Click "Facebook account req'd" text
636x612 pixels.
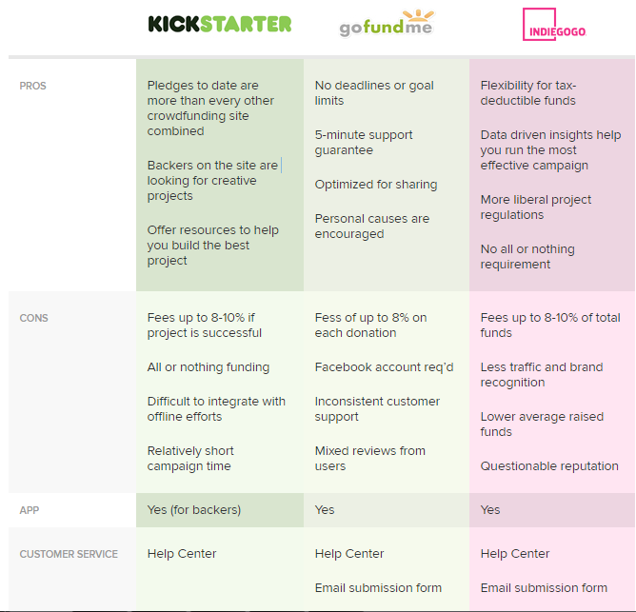coord(385,367)
